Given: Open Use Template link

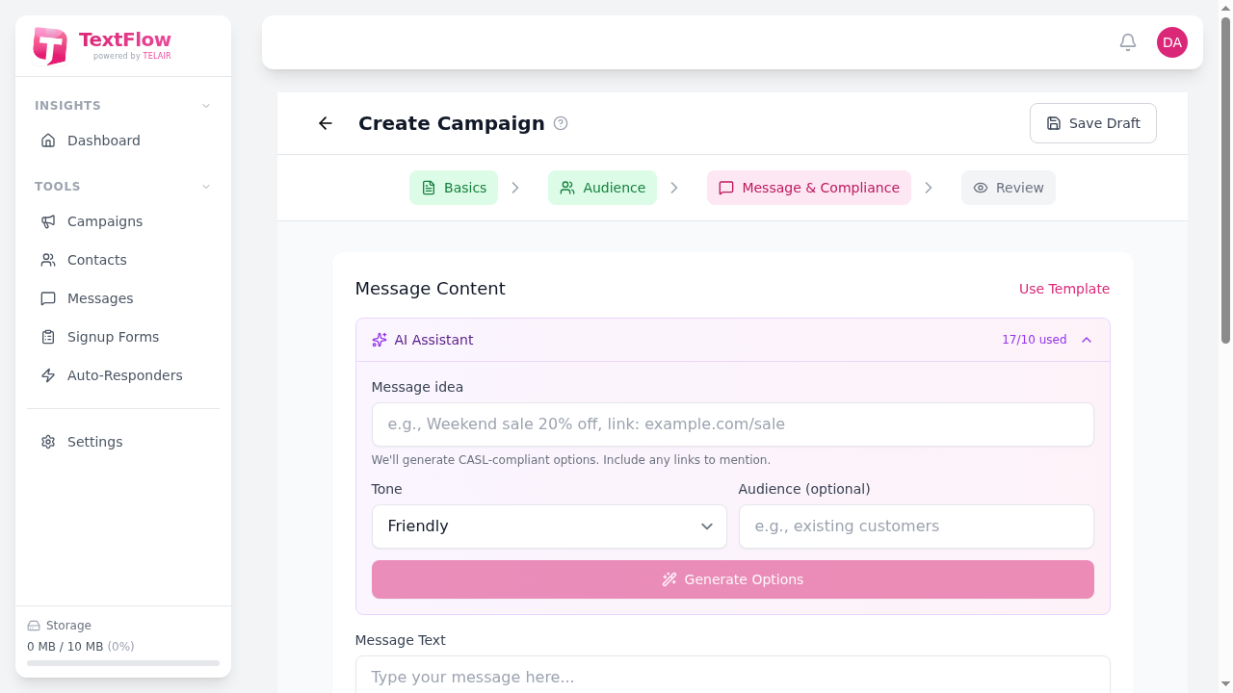Looking at the screenshot, I should point(1063,289).
